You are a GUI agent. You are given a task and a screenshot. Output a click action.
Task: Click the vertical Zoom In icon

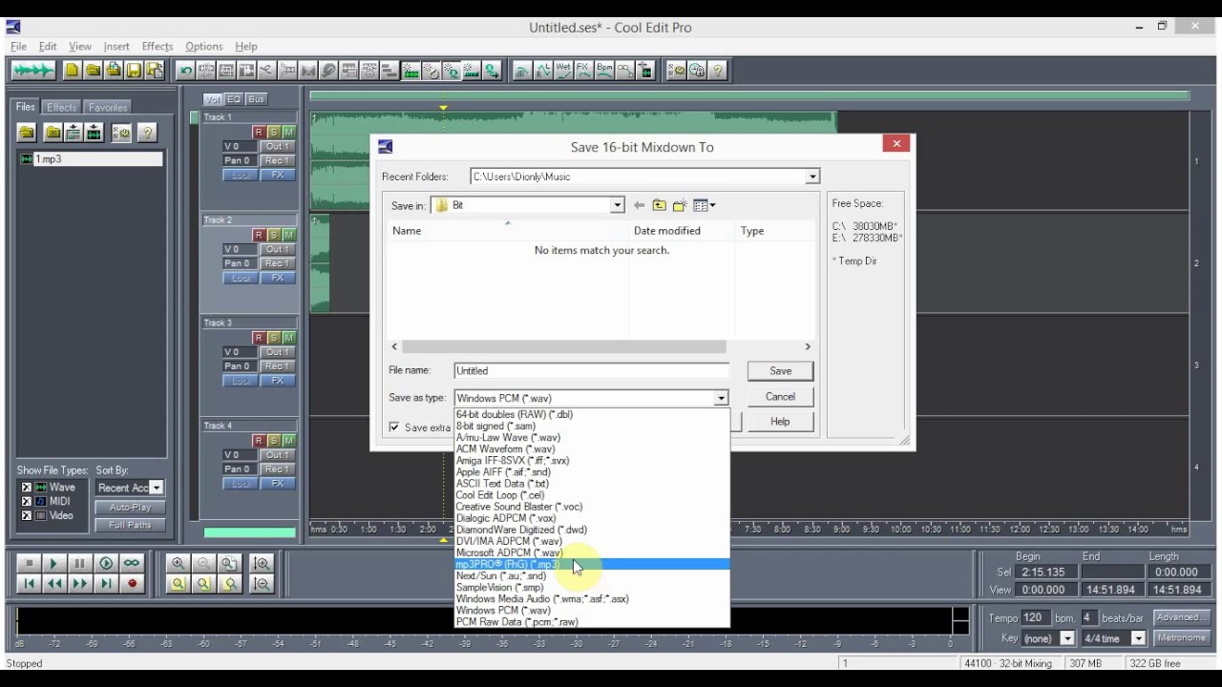click(262, 564)
